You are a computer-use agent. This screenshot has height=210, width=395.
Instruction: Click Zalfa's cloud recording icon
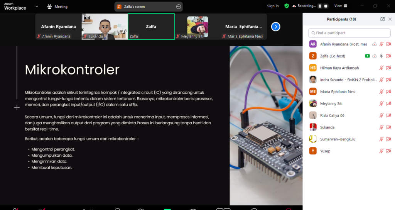pyautogui.click(x=374, y=56)
